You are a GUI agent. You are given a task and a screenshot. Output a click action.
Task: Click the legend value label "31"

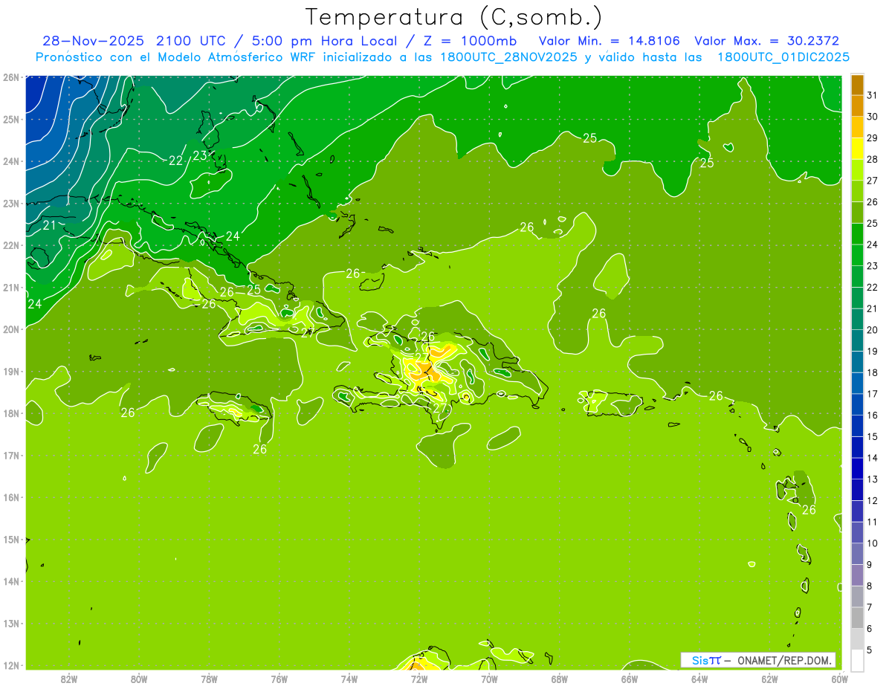click(x=872, y=94)
